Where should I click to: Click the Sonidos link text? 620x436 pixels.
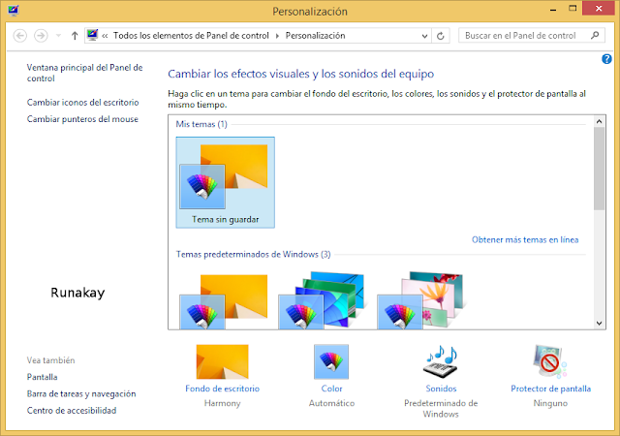[441, 389]
